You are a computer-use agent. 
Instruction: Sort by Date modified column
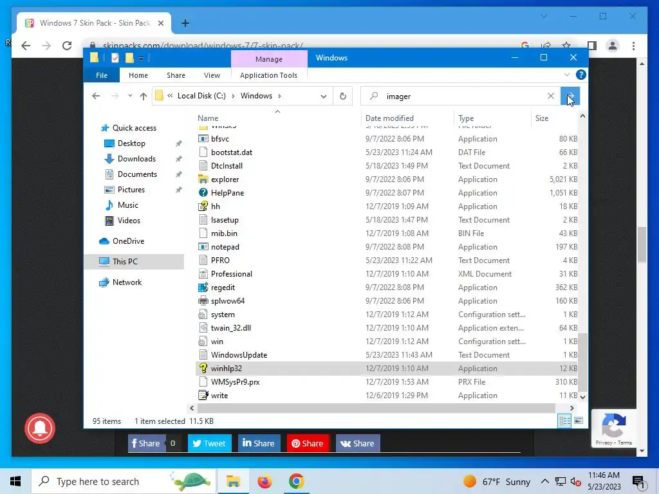pos(389,118)
